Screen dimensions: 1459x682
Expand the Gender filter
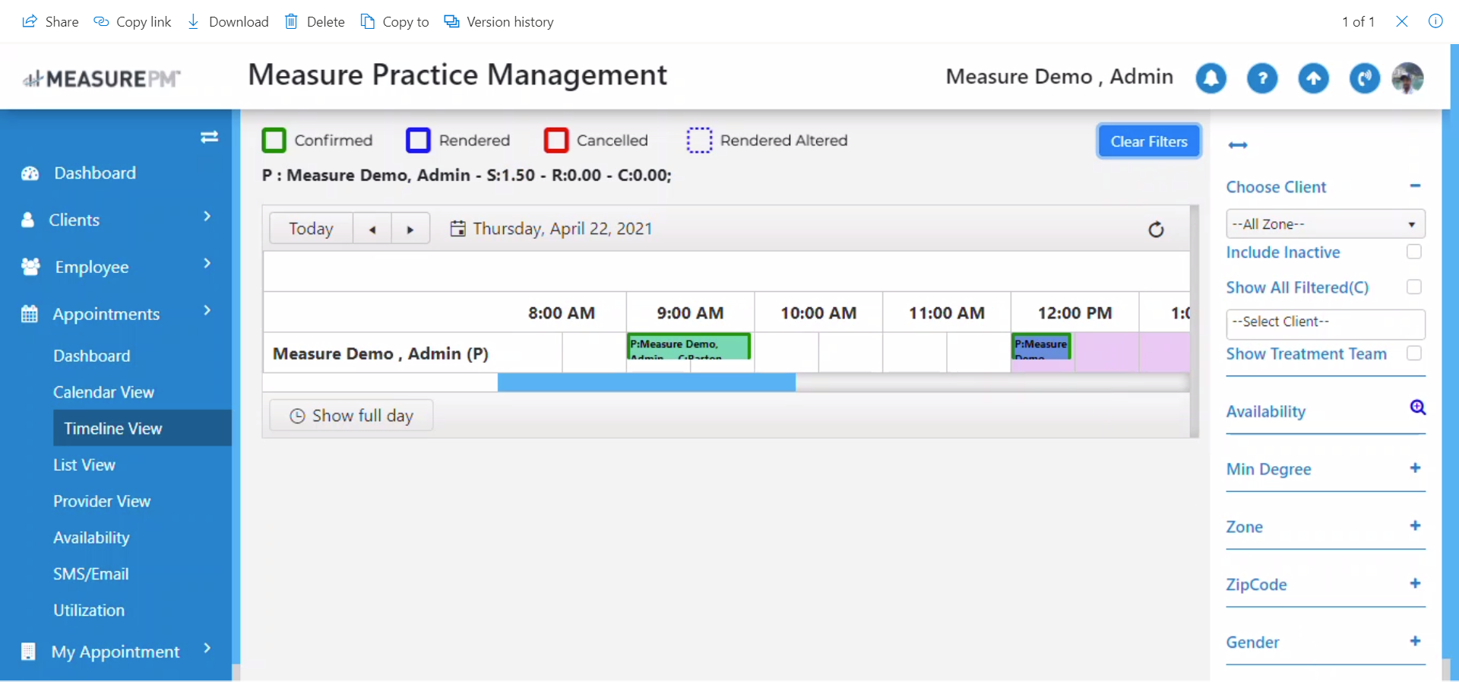tap(1415, 642)
